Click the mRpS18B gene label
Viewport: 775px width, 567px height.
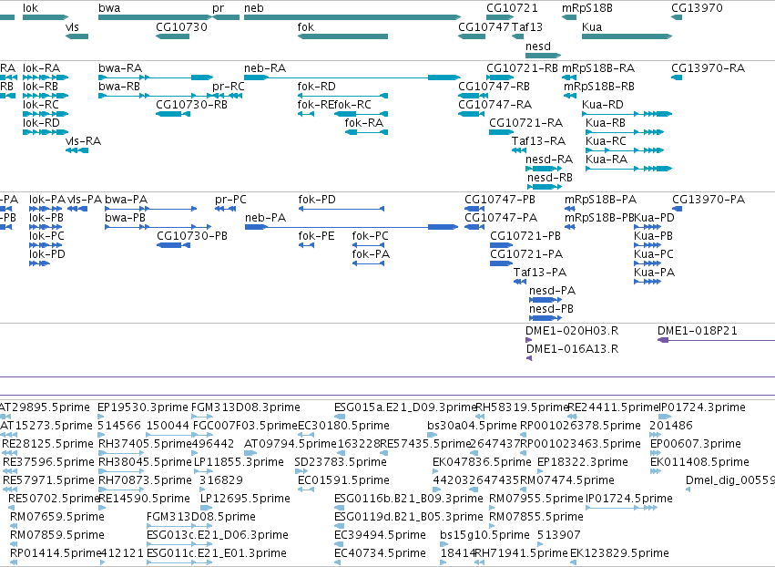[587, 8]
